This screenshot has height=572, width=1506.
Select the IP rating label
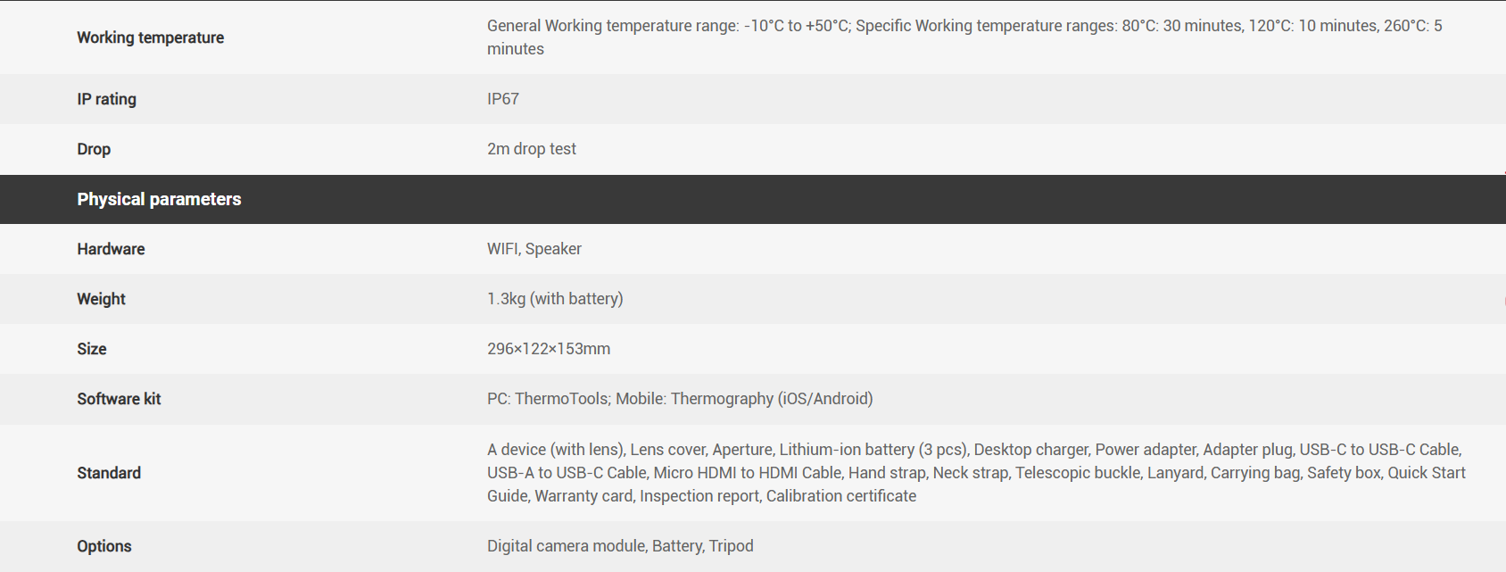(x=106, y=99)
